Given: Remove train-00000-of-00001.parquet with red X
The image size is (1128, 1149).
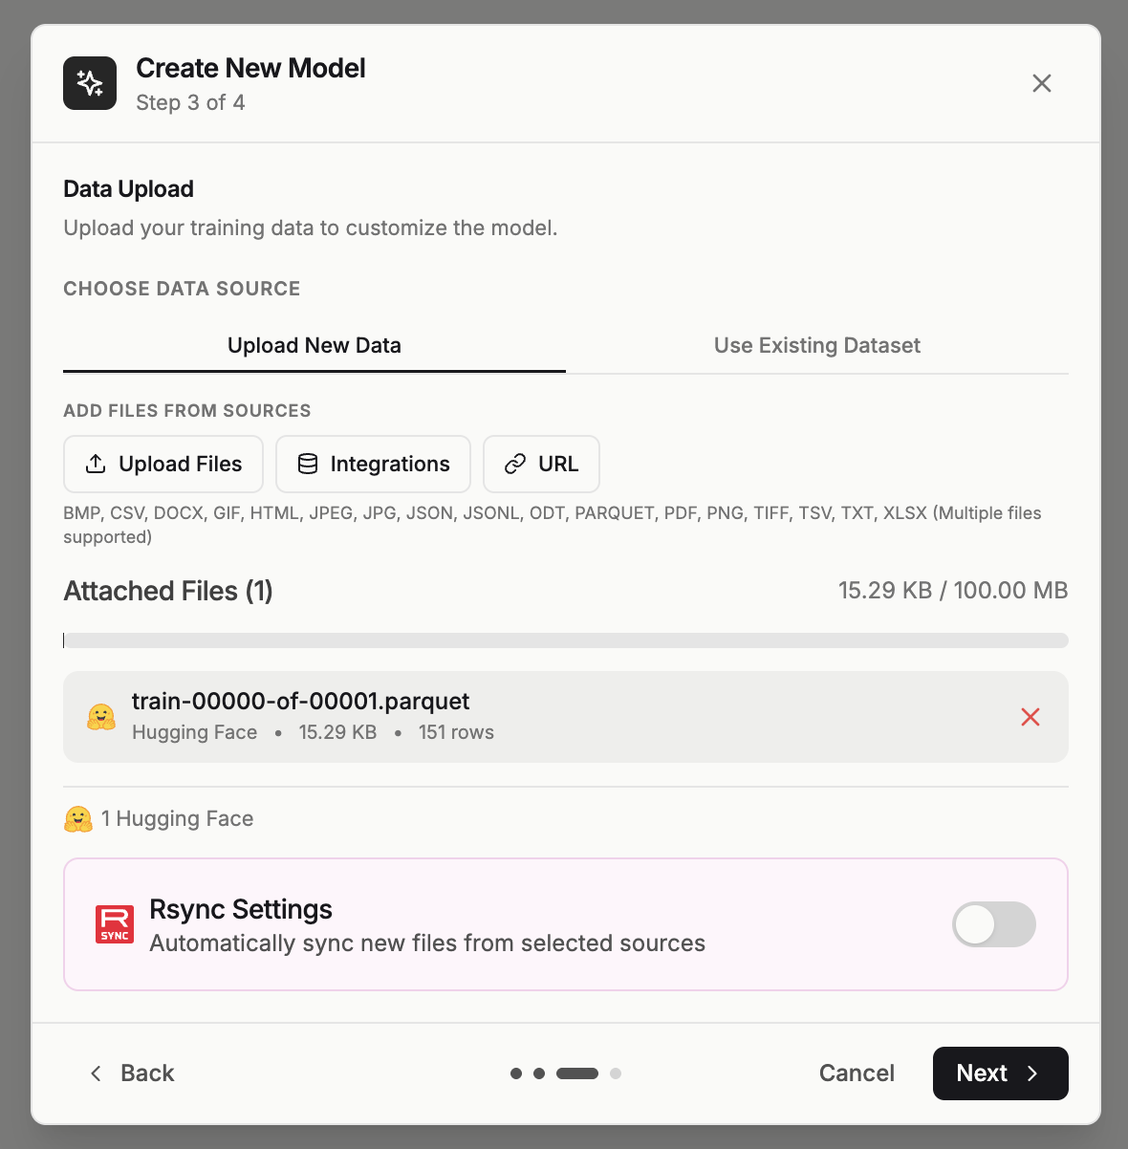Looking at the screenshot, I should [1030, 717].
